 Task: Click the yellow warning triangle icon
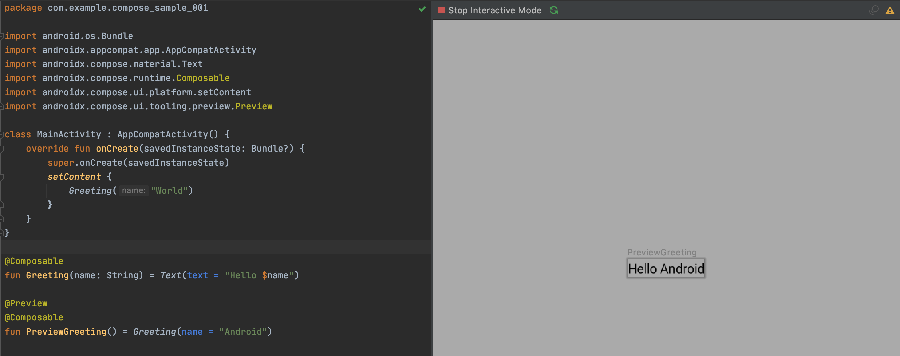tap(890, 10)
